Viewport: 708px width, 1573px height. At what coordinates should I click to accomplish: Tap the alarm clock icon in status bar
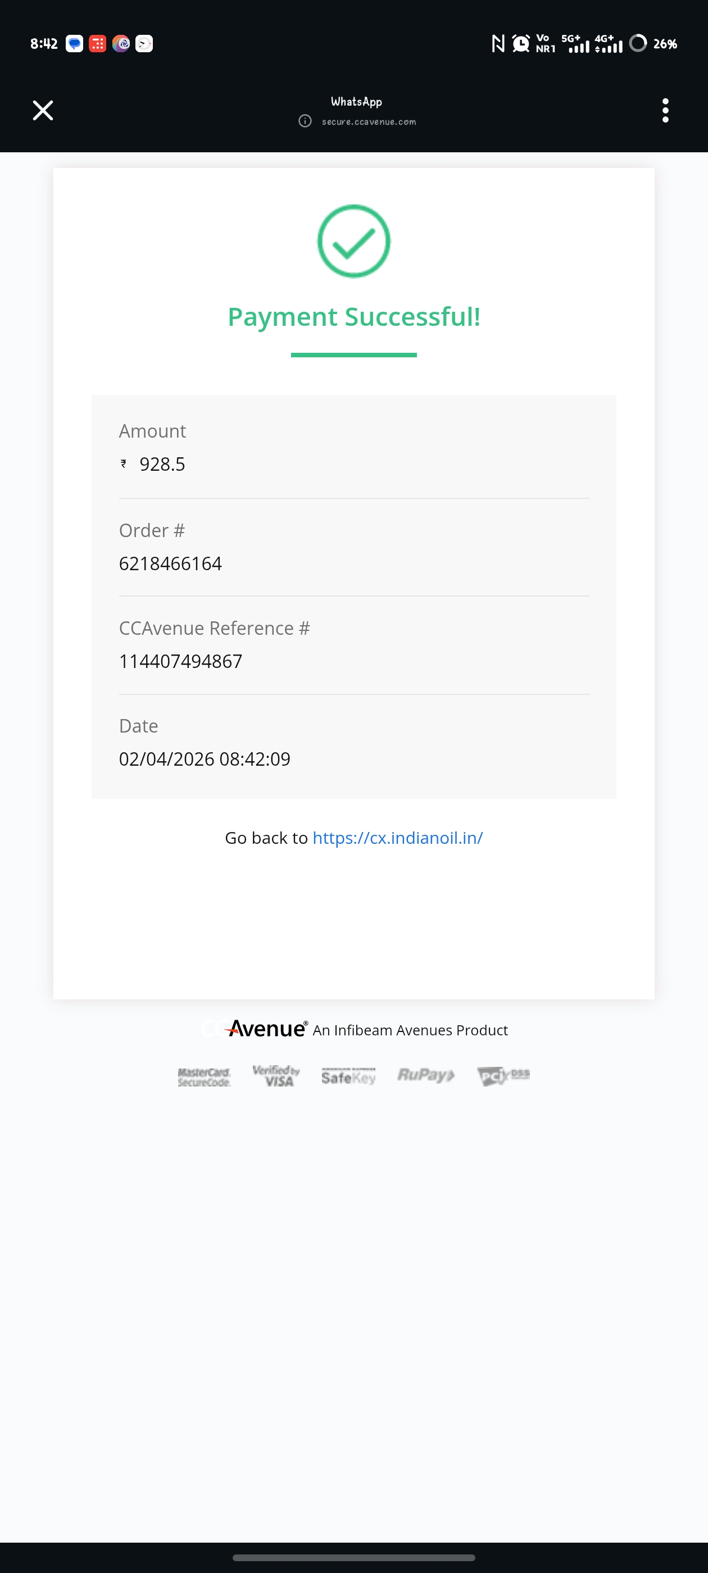(x=520, y=43)
